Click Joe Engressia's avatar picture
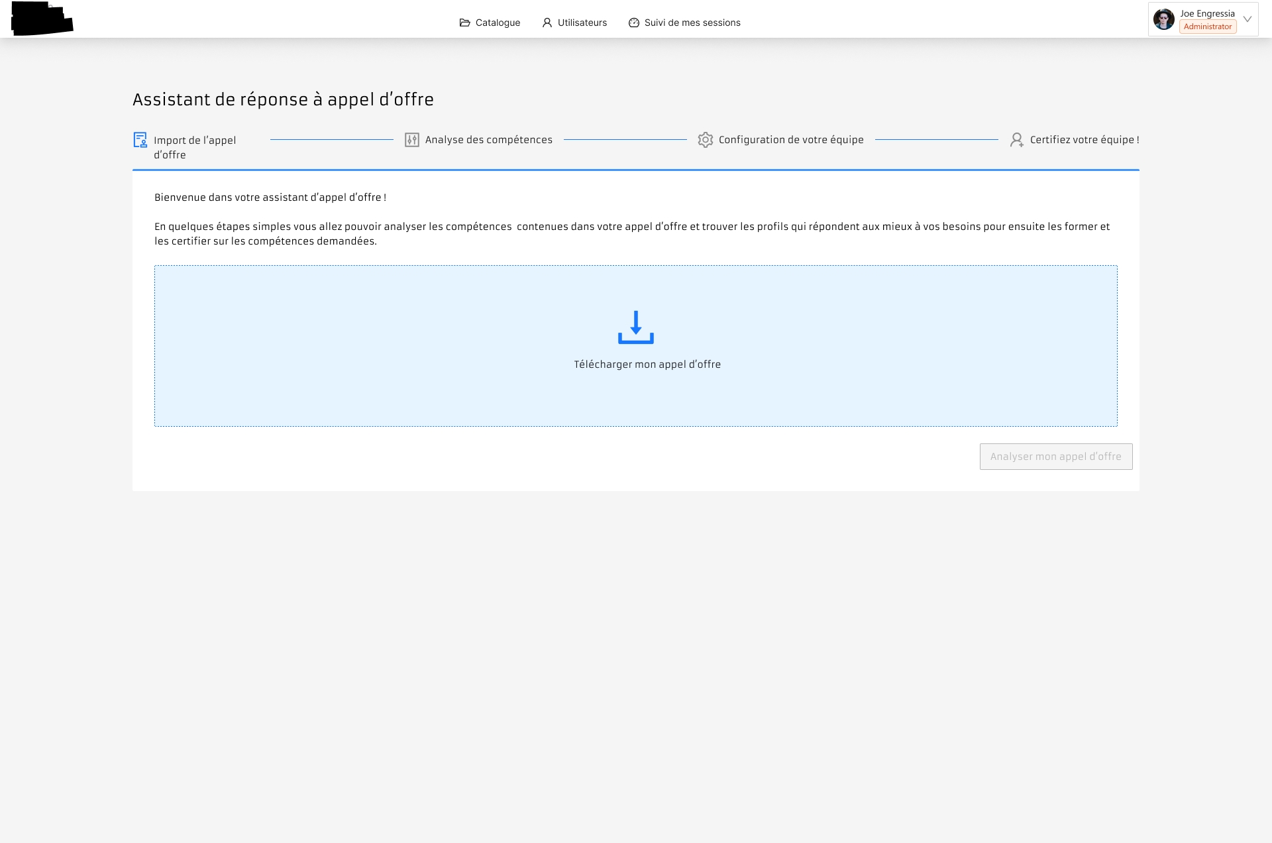This screenshot has height=843, width=1272. coord(1163,19)
